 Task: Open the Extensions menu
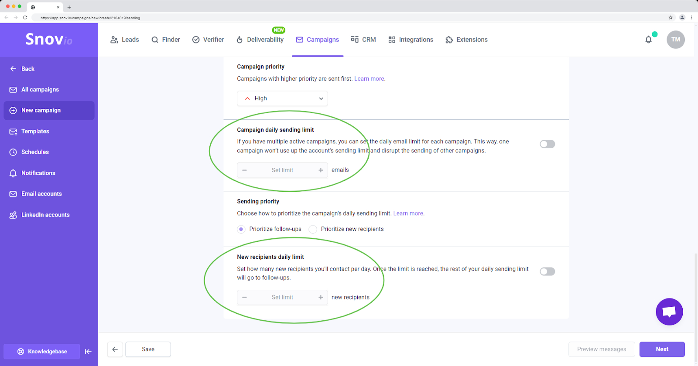467,40
